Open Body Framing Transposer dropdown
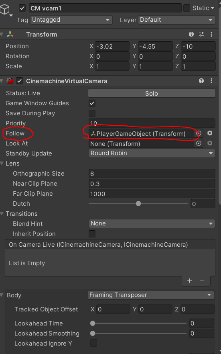 (x=151, y=295)
